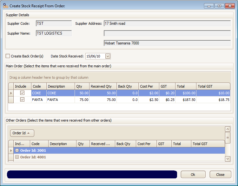Image resolution: width=238 pixels, height=186 pixels.
Task: Click the empty second address line field
Action: coord(167,33)
